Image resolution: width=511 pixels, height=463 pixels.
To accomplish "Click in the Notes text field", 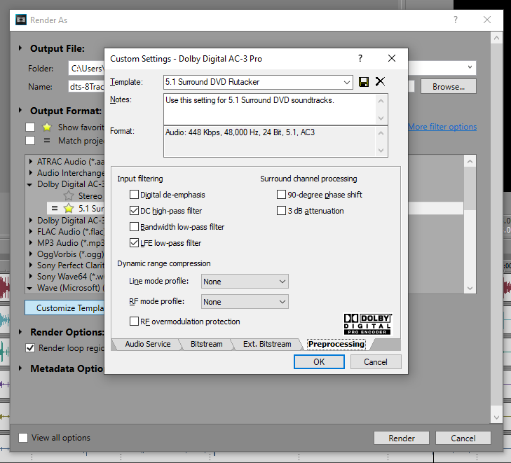I will [x=270, y=109].
